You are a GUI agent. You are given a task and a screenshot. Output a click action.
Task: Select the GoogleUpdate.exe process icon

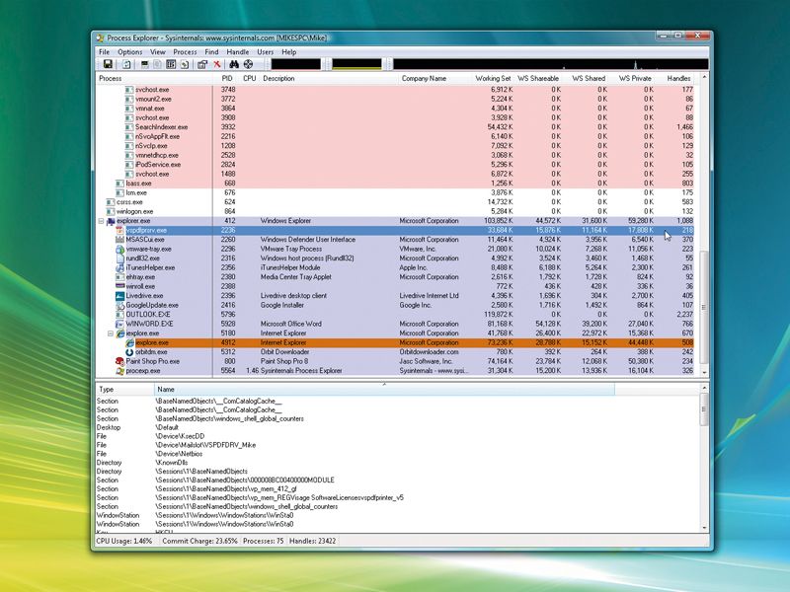(x=122, y=305)
